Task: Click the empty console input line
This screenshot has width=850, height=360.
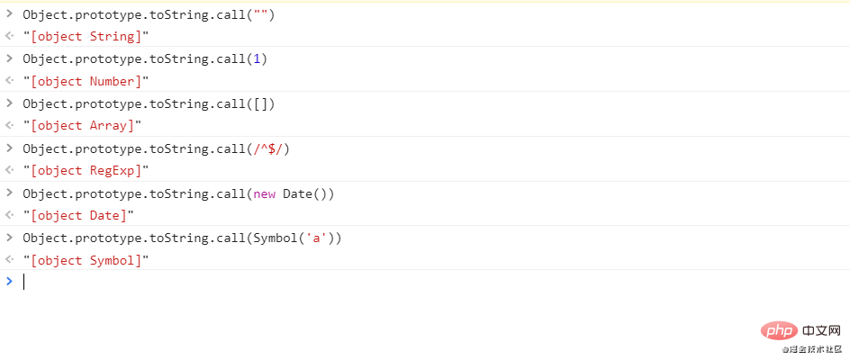Action: pyautogui.click(x=360, y=282)
